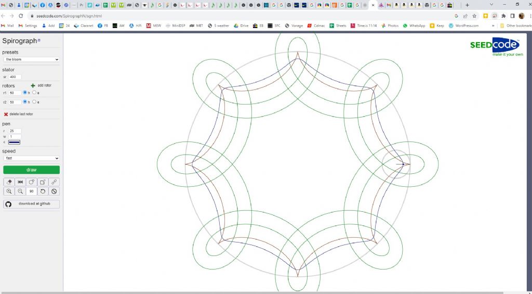Image resolution: width=532 pixels, height=294 pixels.
Task: Click the r2 rotor radius field
Action: [15, 103]
